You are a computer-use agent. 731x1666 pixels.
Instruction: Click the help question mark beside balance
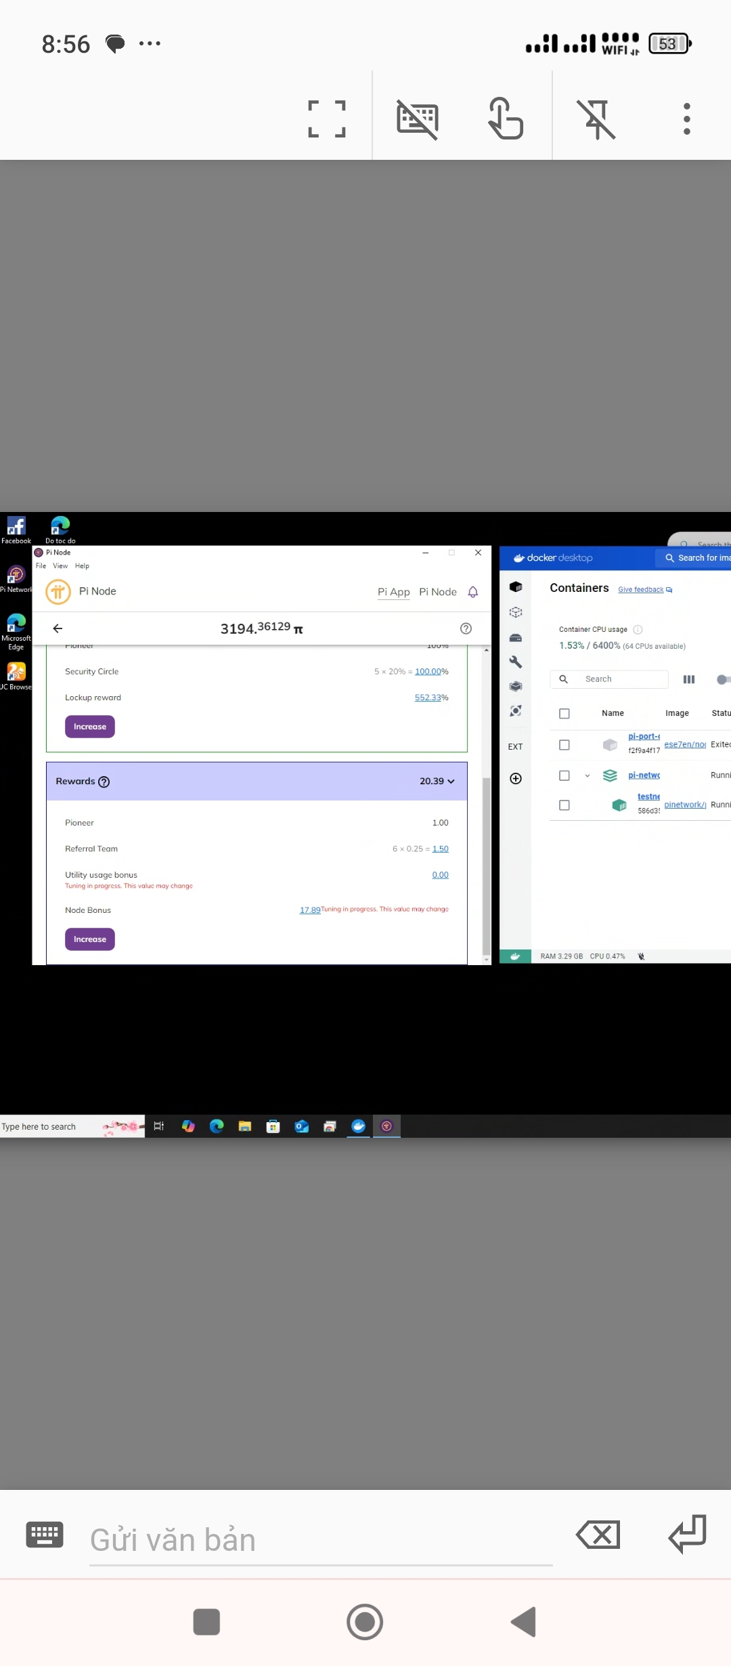[466, 628]
